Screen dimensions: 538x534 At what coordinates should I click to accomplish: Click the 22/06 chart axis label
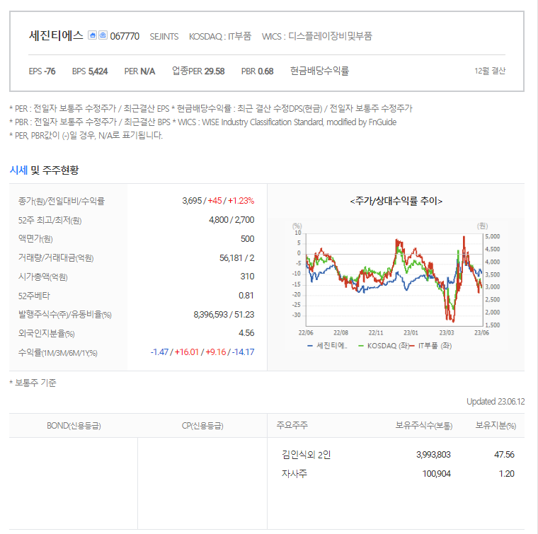tap(306, 333)
